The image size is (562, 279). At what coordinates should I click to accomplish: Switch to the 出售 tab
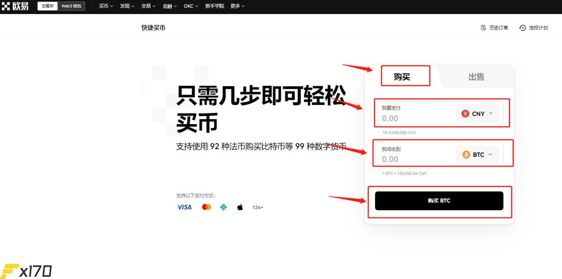pos(476,77)
